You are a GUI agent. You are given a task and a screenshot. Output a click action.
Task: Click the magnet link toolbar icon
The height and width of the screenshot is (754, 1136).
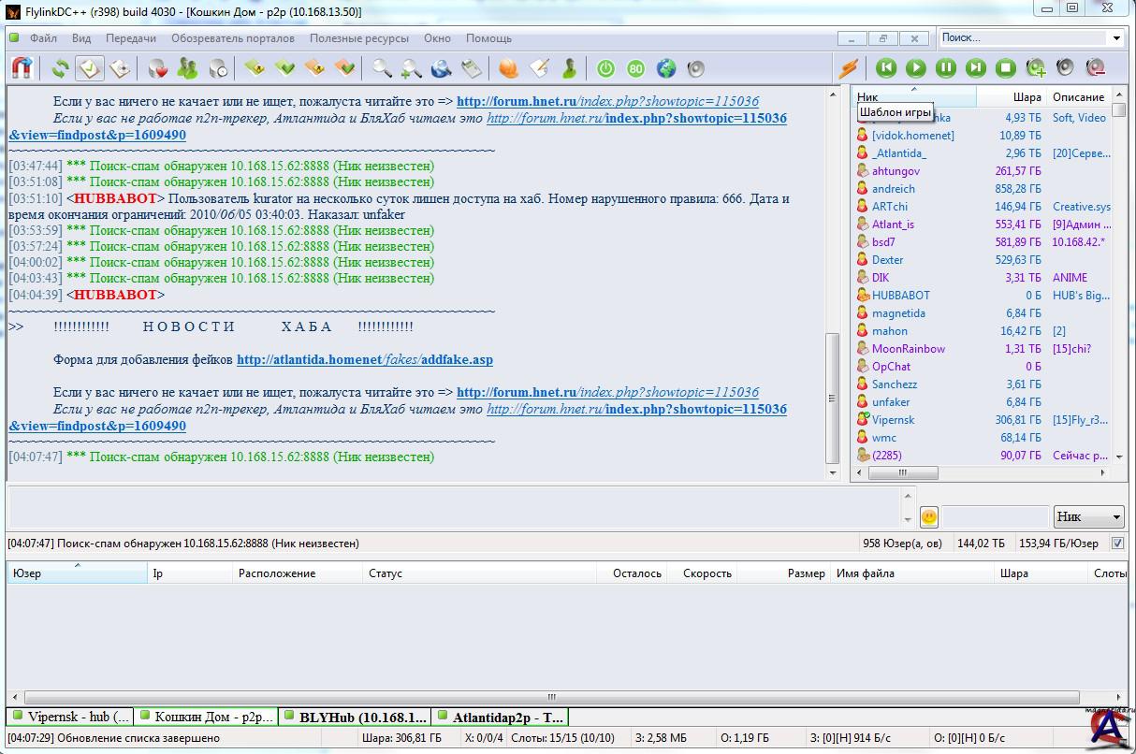pyautogui.click(x=22, y=68)
